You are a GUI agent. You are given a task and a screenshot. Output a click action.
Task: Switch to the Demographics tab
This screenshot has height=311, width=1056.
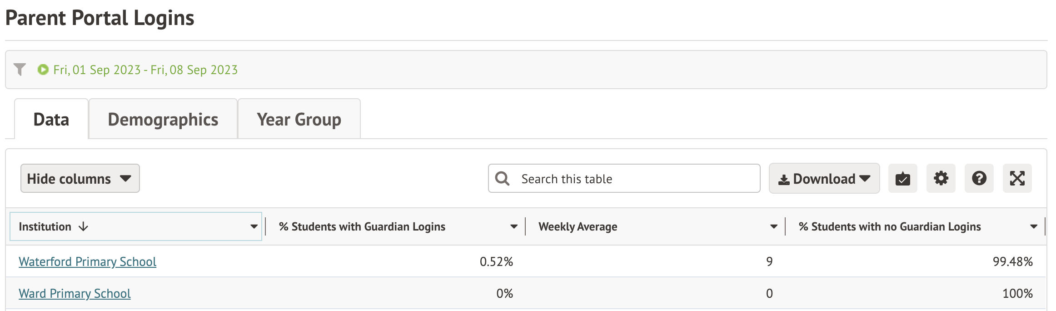tap(163, 120)
